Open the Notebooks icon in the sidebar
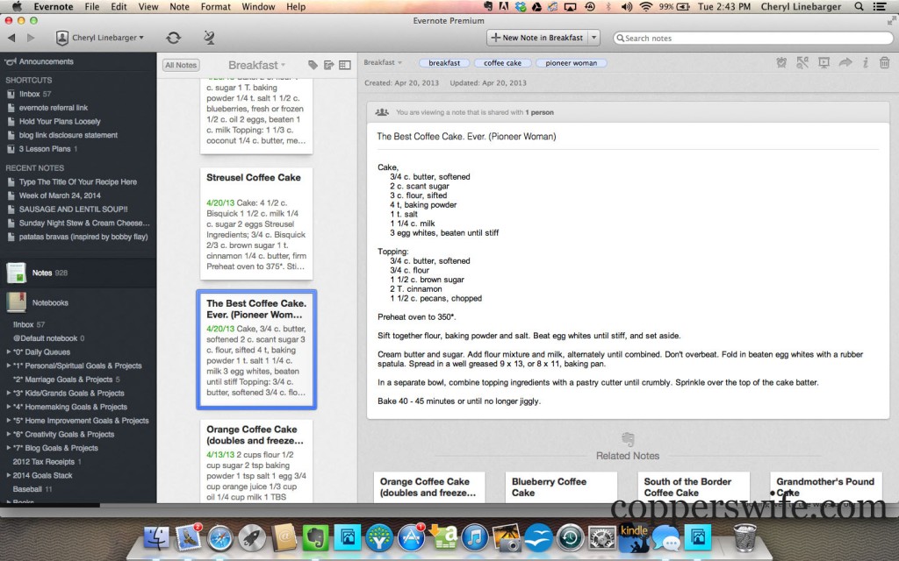The image size is (899, 561). (16, 302)
